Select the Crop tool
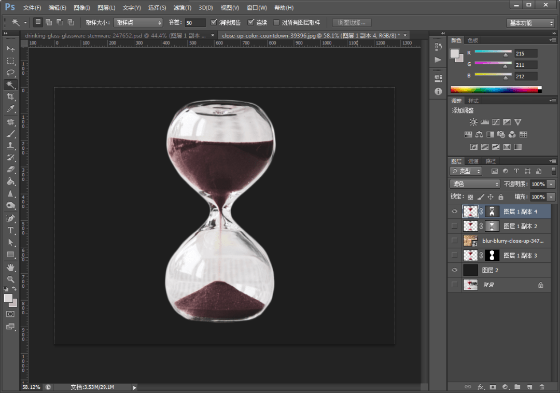Image resolution: width=560 pixels, height=393 pixels. [10, 96]
